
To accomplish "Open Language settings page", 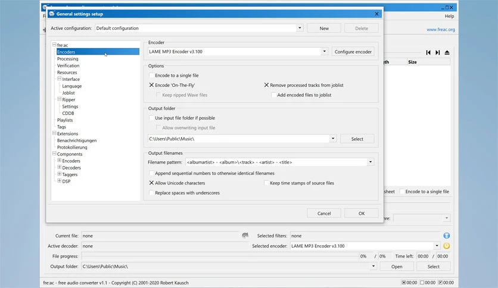I will (x=72, y=86).
